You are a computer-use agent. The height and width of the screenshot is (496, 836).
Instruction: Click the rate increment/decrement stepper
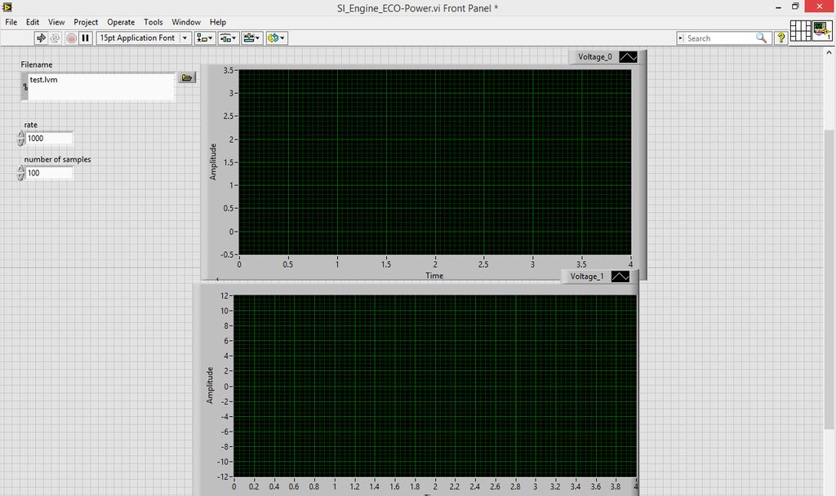point(21,139)
